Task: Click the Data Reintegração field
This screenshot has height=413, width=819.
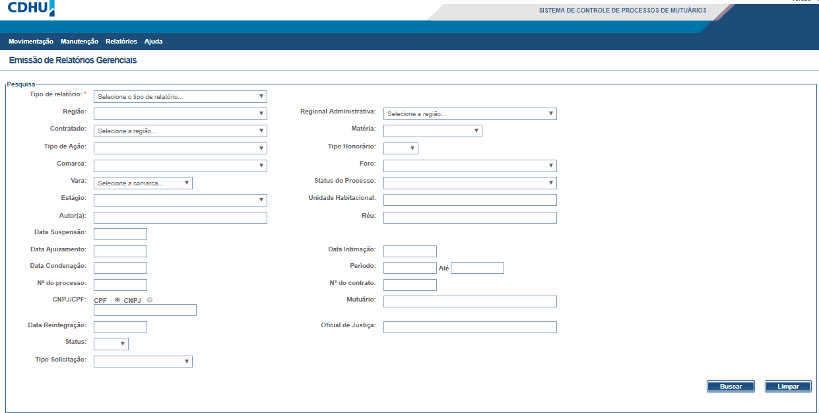Action: pyautogui.click(x=120, y=327)
